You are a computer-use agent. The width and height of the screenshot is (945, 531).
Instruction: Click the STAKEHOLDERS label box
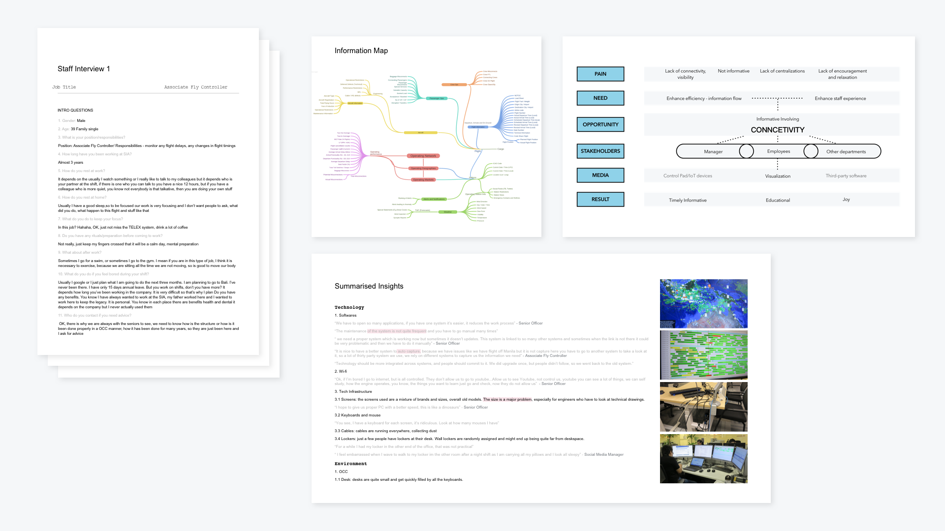pos(600,151)
